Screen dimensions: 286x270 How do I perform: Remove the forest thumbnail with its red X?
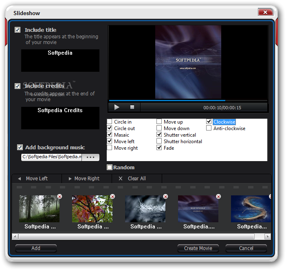tap(59, 197)
